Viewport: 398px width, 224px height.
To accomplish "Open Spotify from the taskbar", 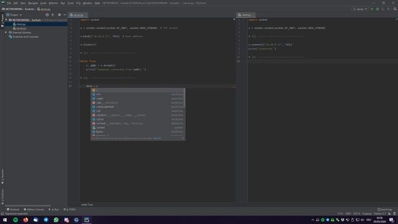I will coord(16,220).
